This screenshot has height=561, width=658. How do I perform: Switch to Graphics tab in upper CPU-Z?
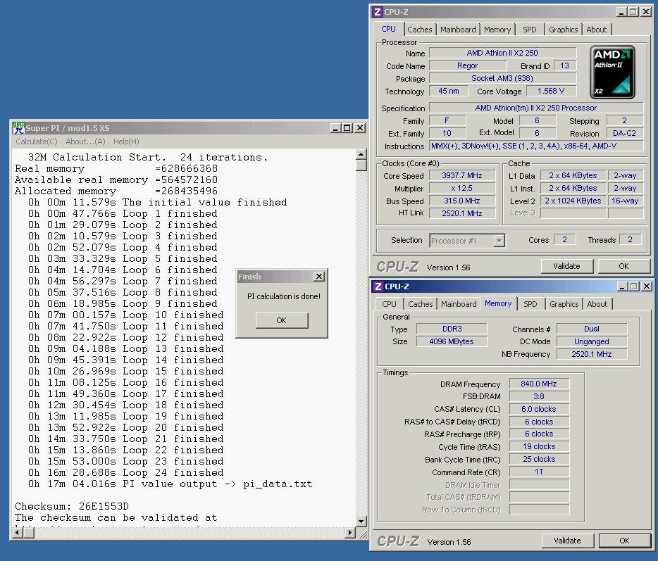click(563, 30)
